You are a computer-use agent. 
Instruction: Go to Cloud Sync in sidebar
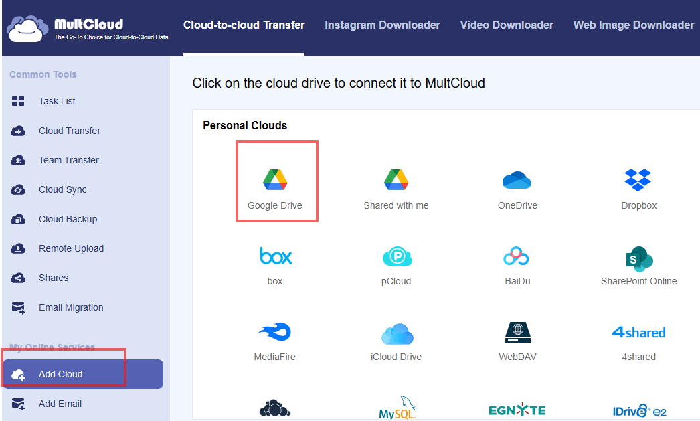pos(62,189)
